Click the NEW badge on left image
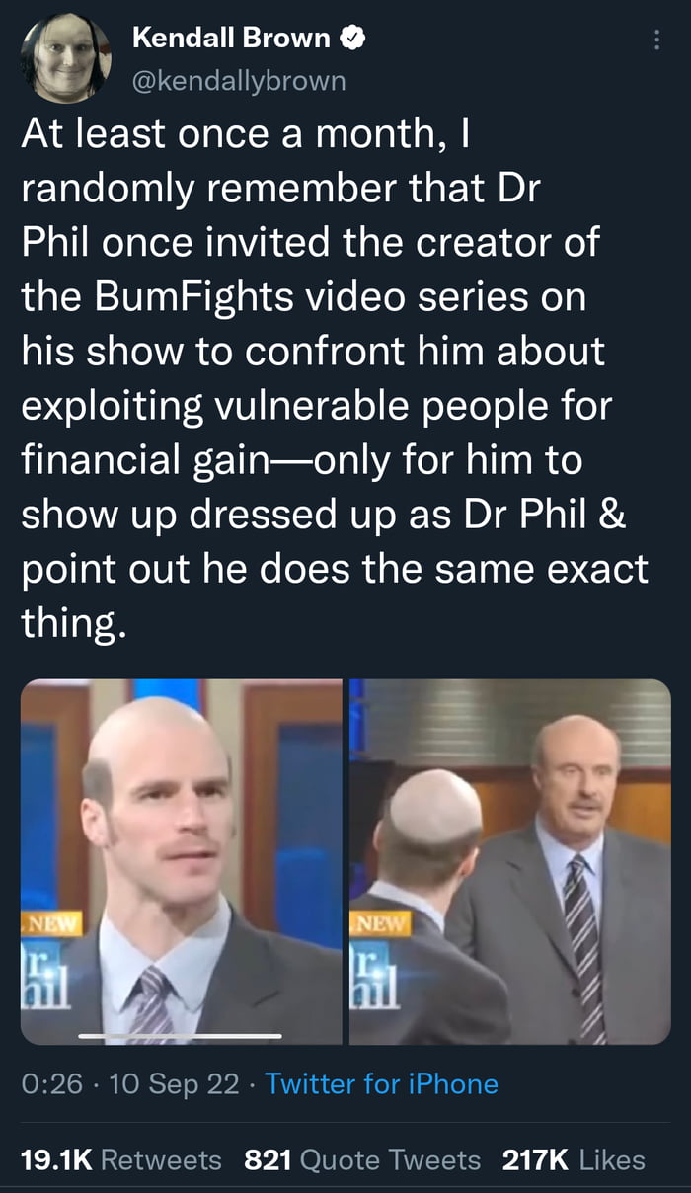 pos(52,924)
